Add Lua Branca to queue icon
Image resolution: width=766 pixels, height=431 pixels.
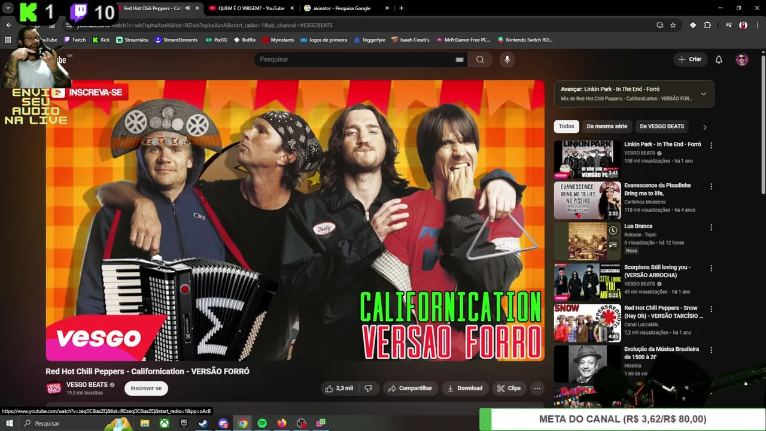613,245
